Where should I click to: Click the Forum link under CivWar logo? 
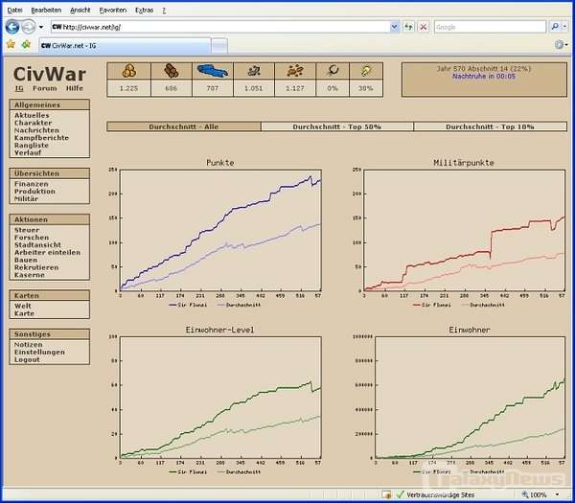[44, 88]
